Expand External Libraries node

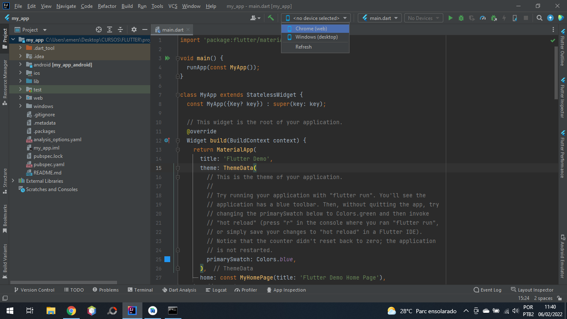[13, 181]
